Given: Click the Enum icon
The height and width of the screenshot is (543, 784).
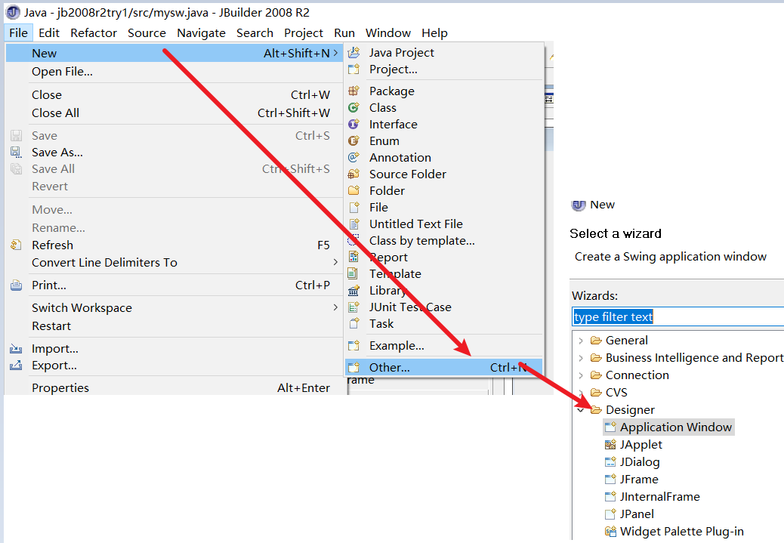Looking at the screenshot, I should [354, 141].
